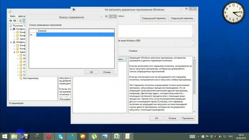
Task: Collapse the expanded Адми folder in the tree
Action: click(x=14, y=52)
